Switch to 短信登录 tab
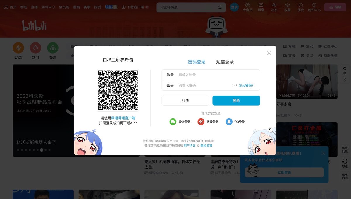 tap(225, 62)
